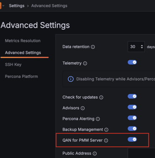Viewport: 155px width, 158px height.
Task: Click the Data retention info icon
Action: point(93,47)
